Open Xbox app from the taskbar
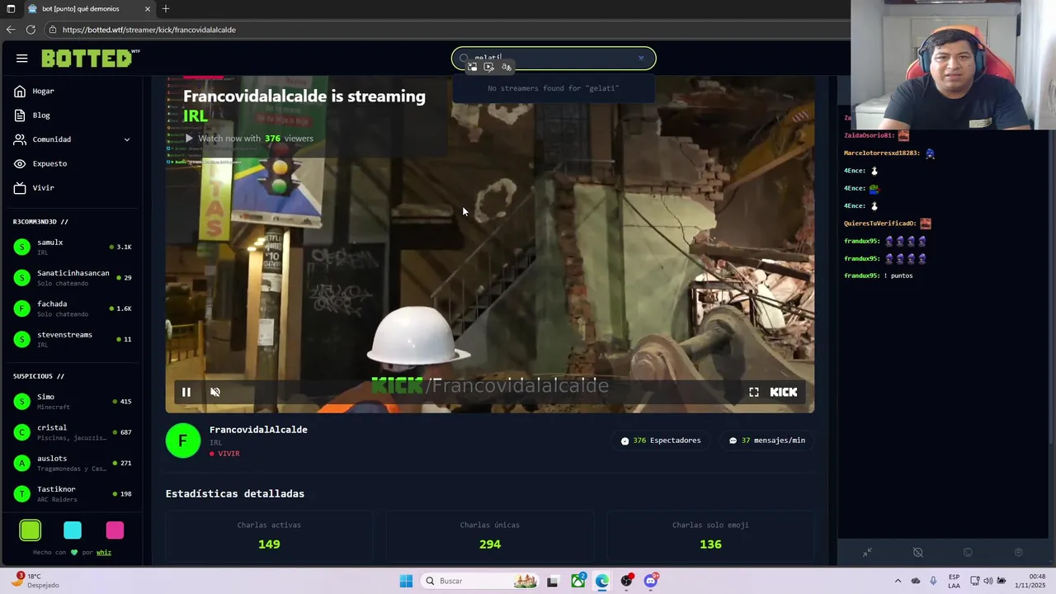Screen dimensions: 1056x594 click(x=578, y=581)
